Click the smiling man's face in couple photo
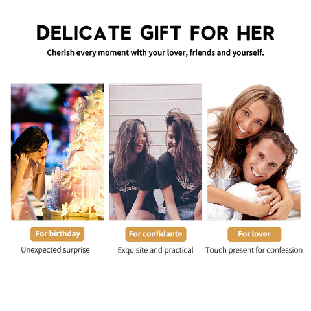 (x=264, y=161)
